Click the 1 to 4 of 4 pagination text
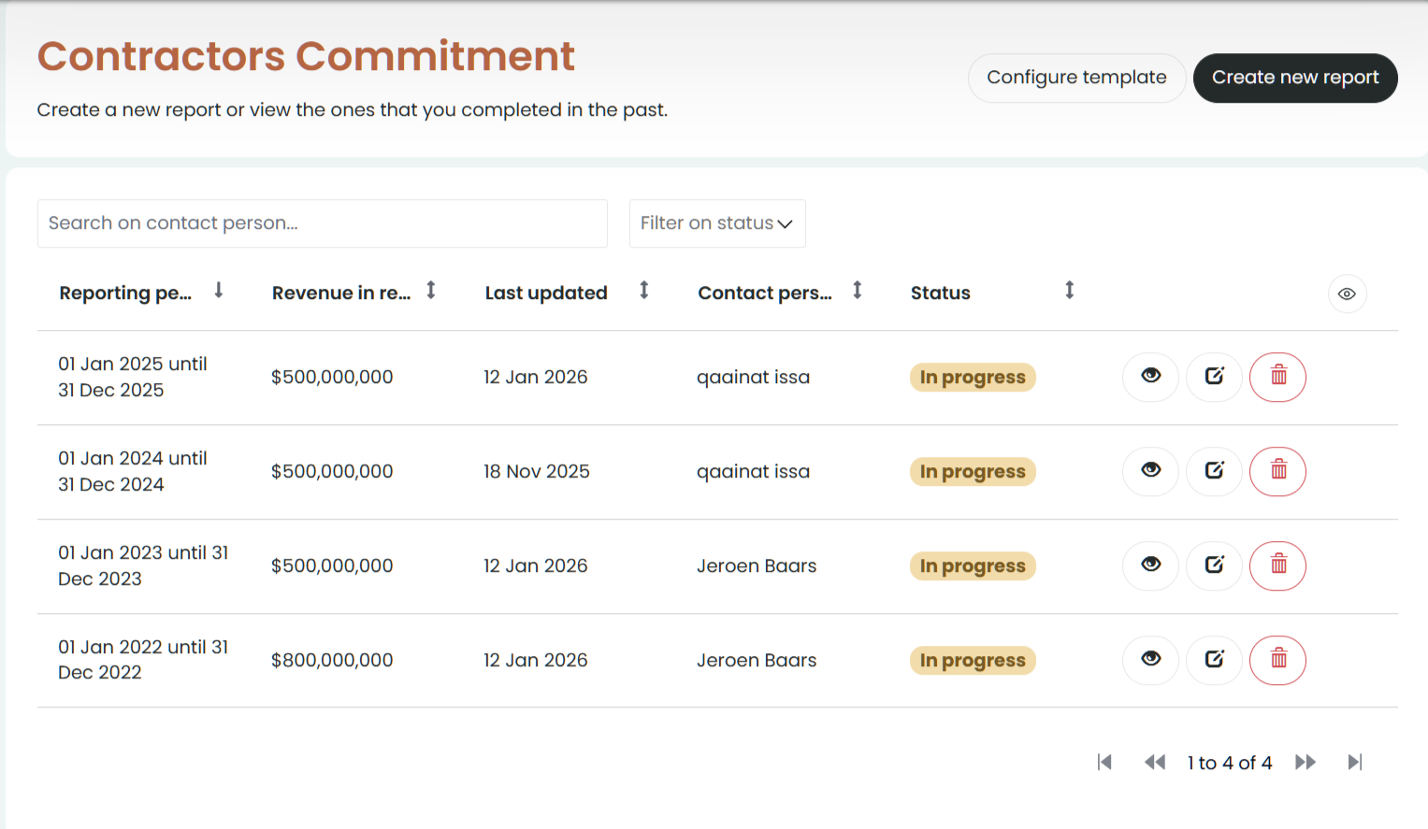1428x829 pixels. pos(1230,764)
